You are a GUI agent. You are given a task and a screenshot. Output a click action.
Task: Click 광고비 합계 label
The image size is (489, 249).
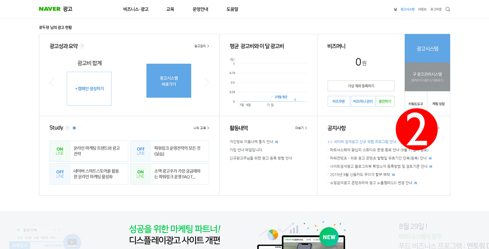[89, 63]
